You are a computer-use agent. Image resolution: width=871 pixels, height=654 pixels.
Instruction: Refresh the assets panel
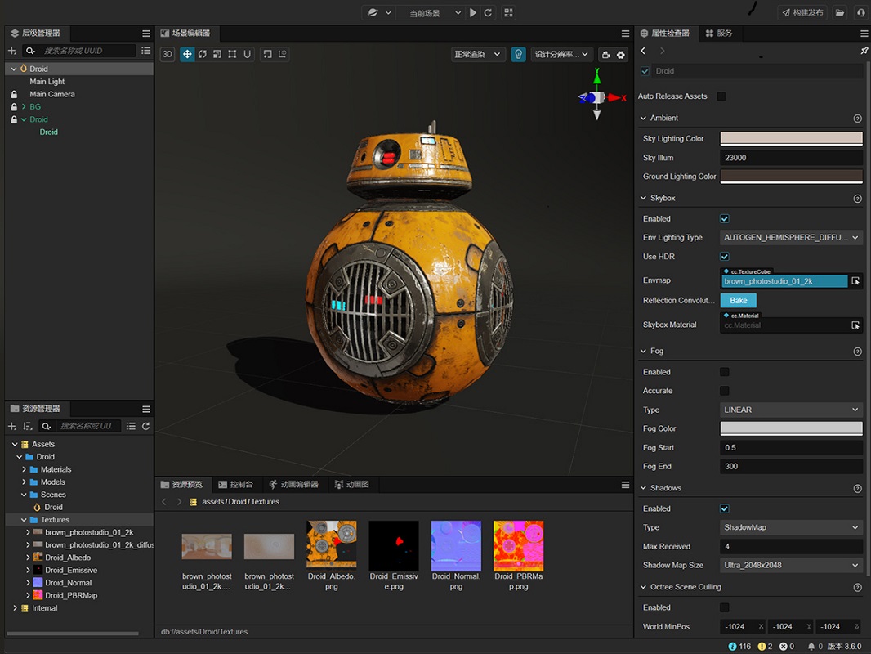145,426
